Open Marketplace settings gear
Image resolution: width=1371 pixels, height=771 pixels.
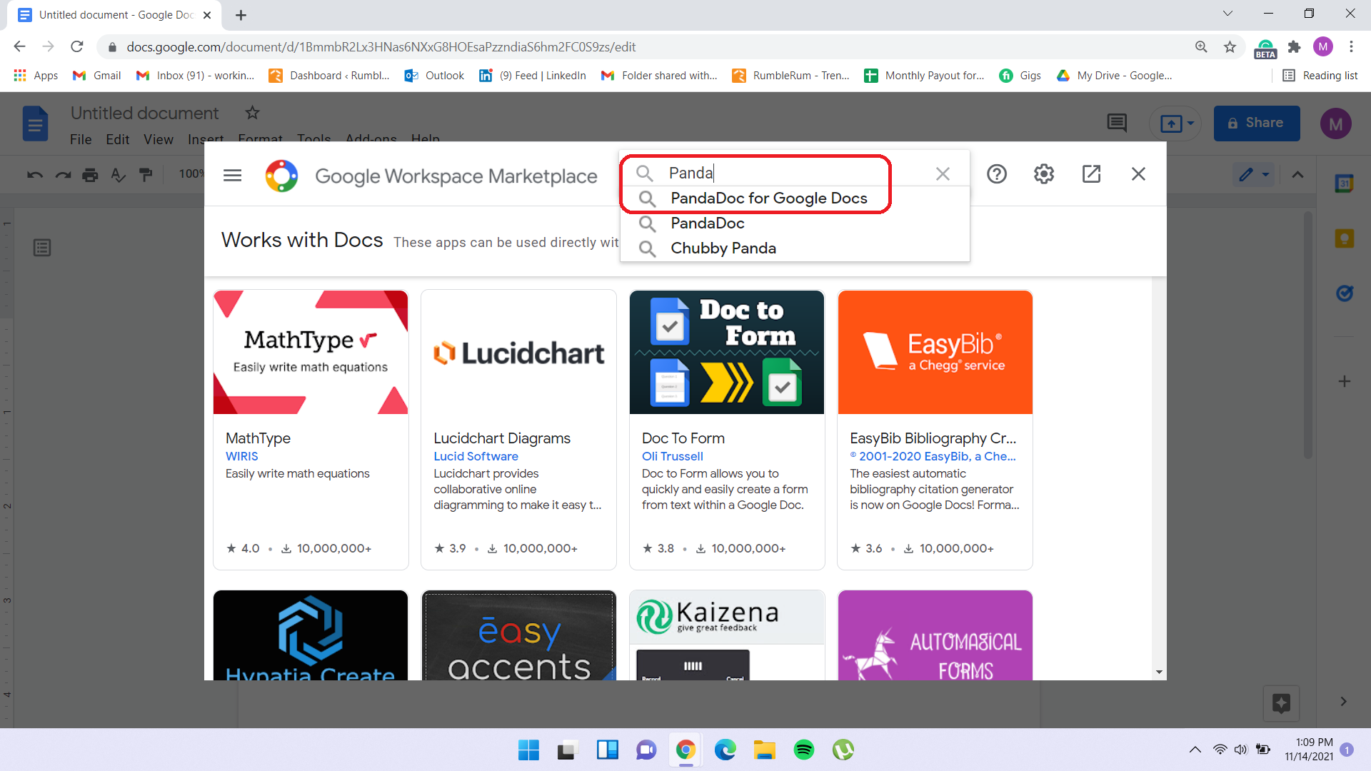pos(1044,173)
